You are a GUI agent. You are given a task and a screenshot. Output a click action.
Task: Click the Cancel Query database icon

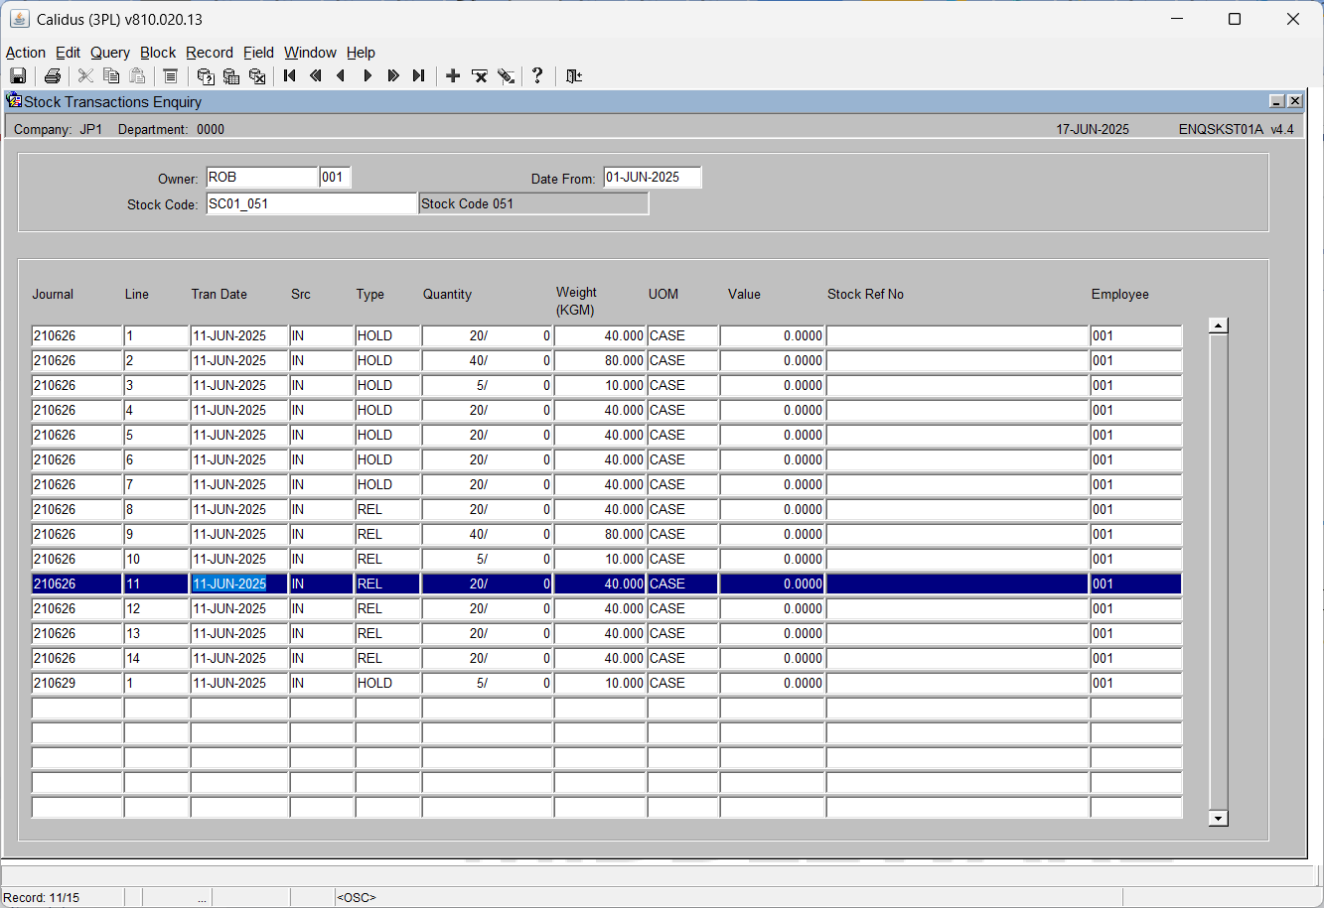[257, 76]
